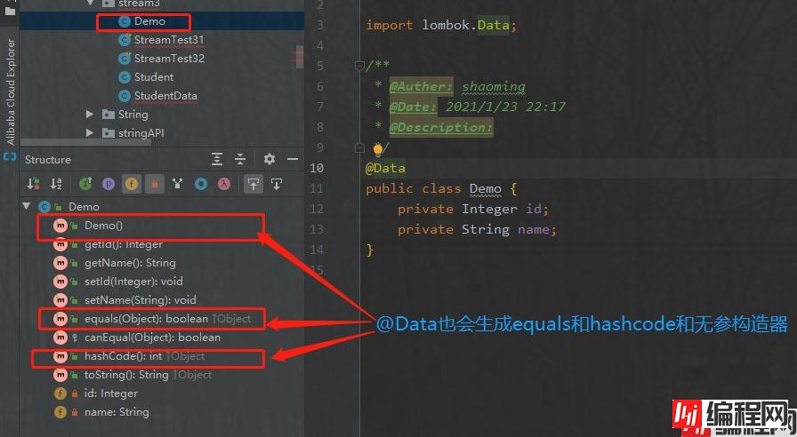Toggle Show Inherited members icon

click(x=85, y=184)
